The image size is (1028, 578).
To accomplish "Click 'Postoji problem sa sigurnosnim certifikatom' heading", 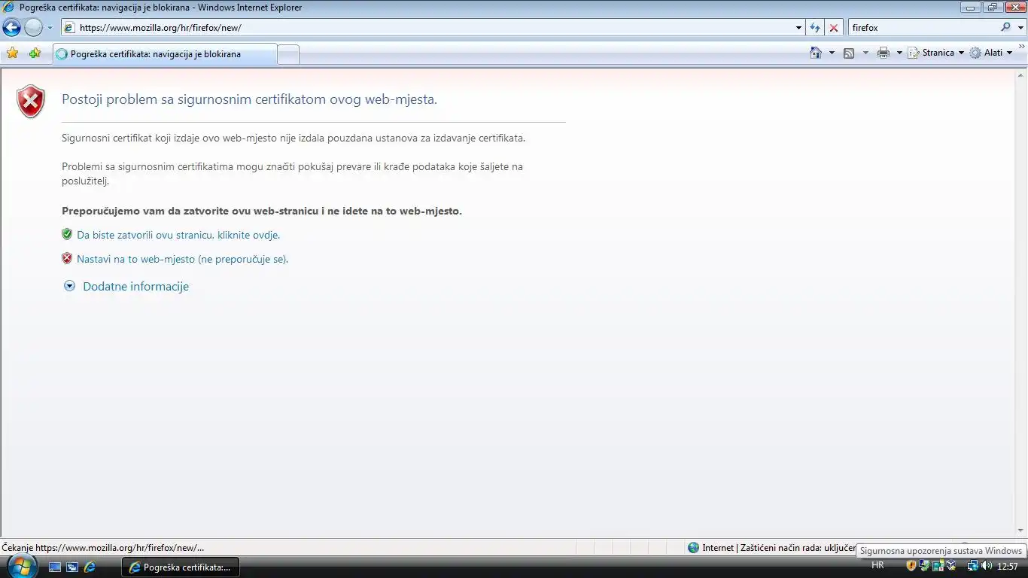I will coord(249,99).
